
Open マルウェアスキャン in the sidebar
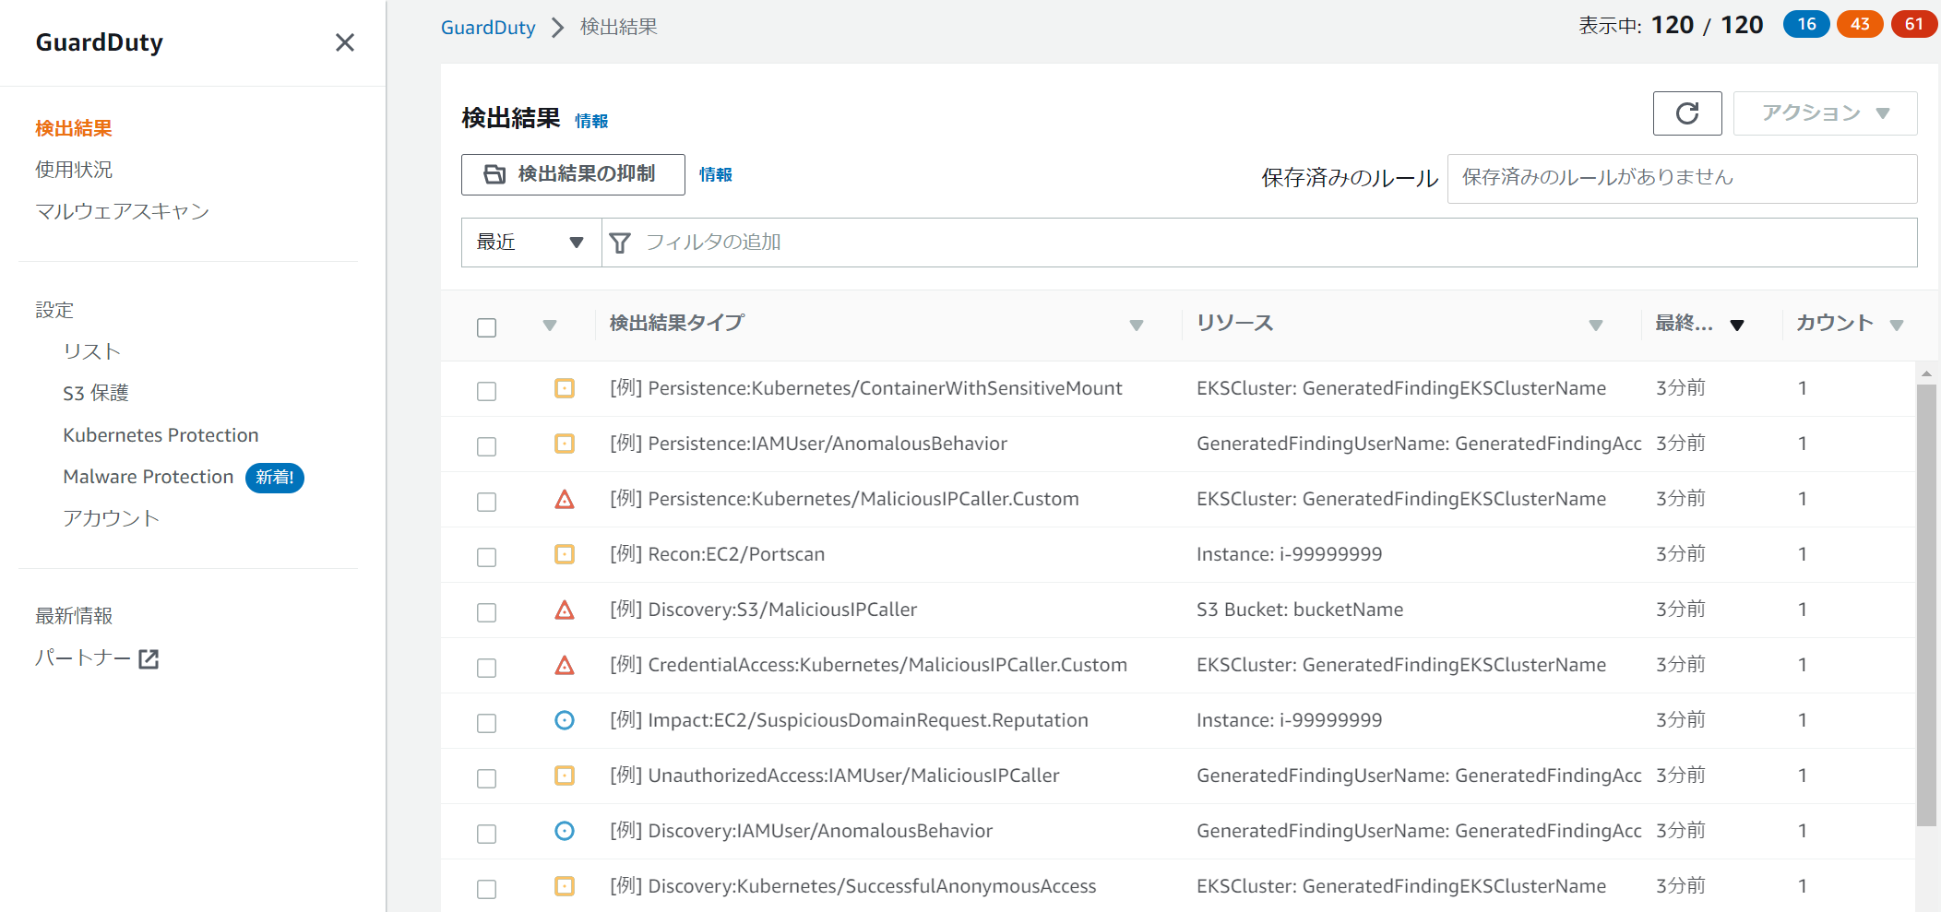pyautogui.click(x=122, y=211)
